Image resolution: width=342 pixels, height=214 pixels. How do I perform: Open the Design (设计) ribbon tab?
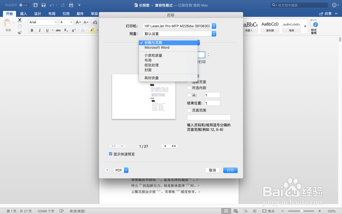38,14
